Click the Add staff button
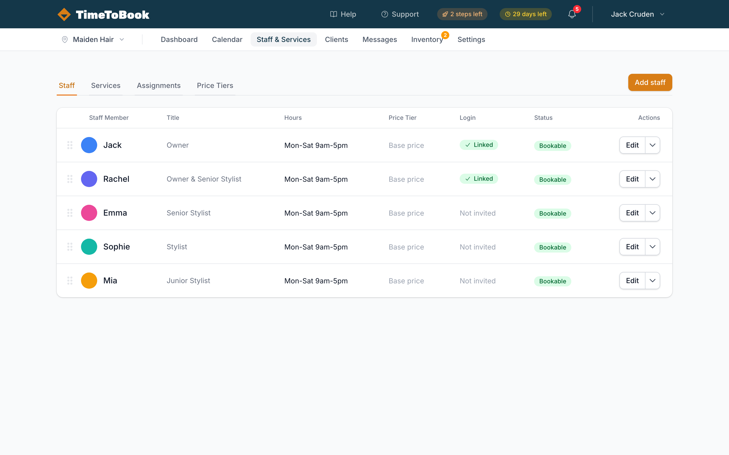Image resolution: width=729 pixels, height=455 pixels. click(650, 82)
